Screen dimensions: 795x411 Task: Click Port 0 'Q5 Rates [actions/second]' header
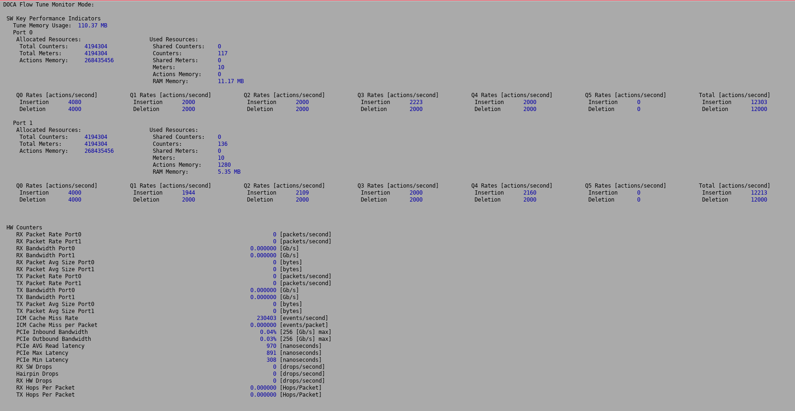(x=626, y=95)
